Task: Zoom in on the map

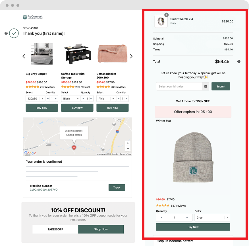Action: coord(128,143)
